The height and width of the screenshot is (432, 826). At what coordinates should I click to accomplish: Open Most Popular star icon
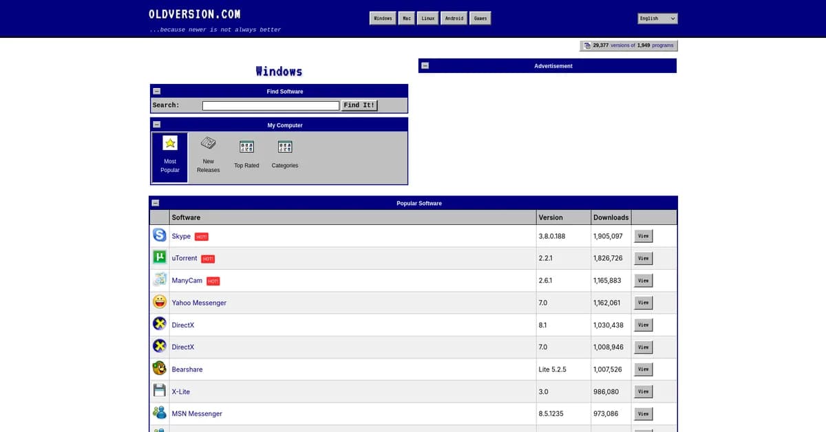click(170, 143)
